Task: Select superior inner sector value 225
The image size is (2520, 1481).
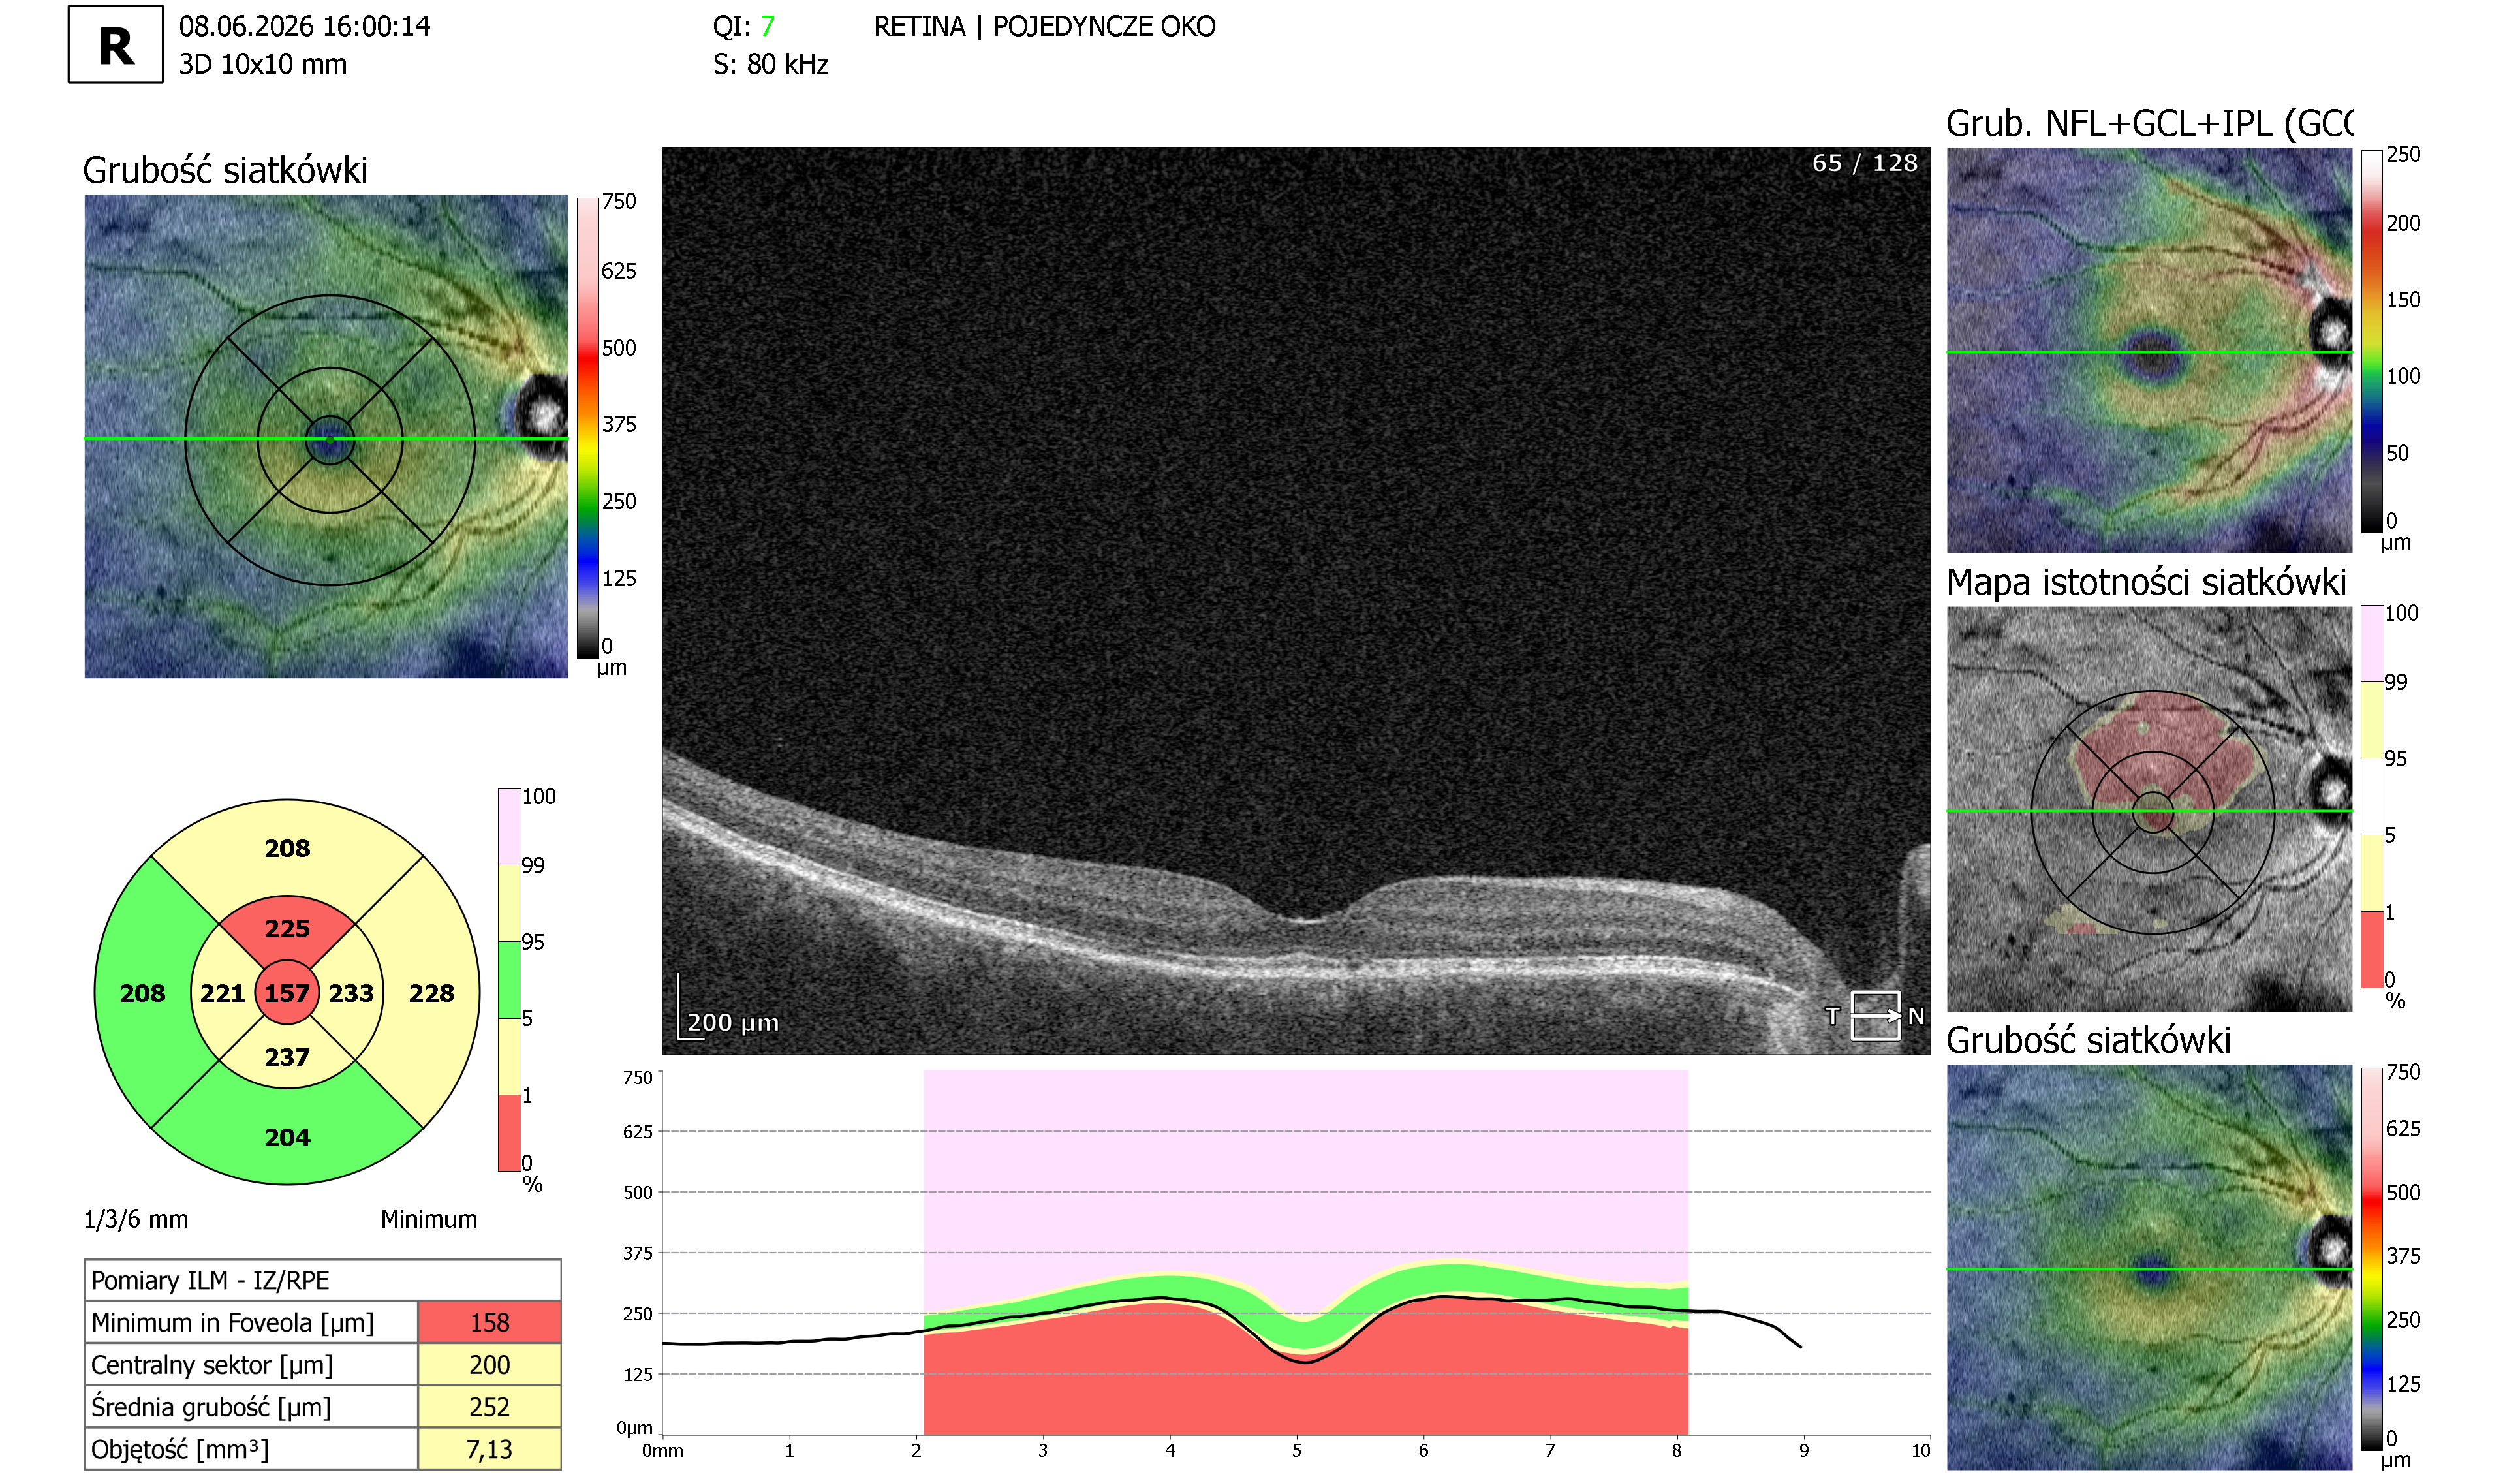Action: coord(287,929)
